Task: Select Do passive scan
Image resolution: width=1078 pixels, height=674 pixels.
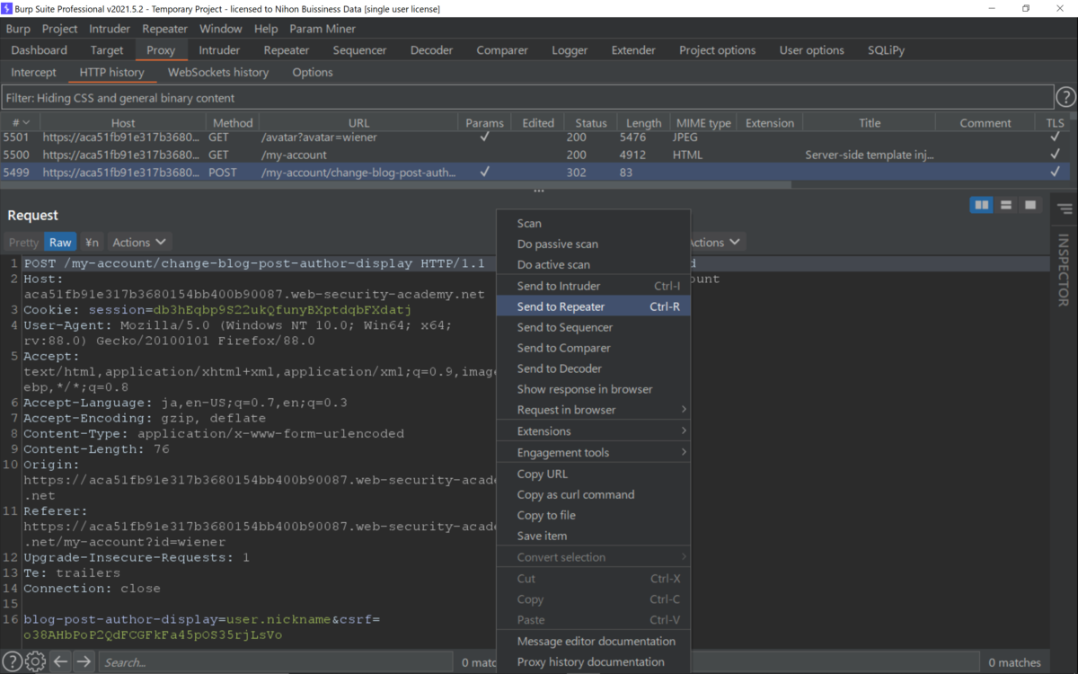Action: pyautogui.click(x=593, y=244)
